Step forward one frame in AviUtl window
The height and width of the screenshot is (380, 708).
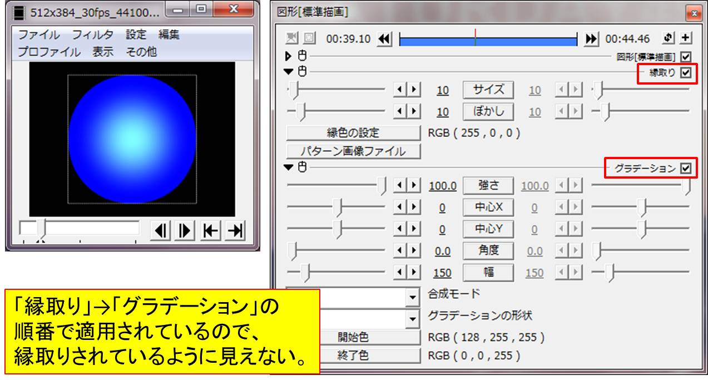186,230
